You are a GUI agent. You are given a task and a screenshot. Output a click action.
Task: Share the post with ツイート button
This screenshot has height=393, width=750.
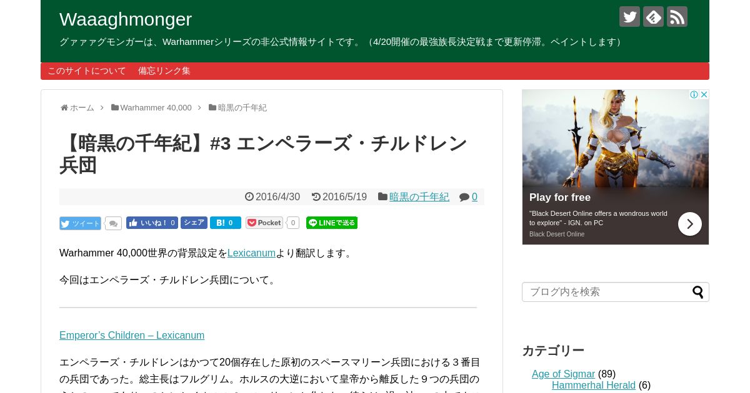80,223
